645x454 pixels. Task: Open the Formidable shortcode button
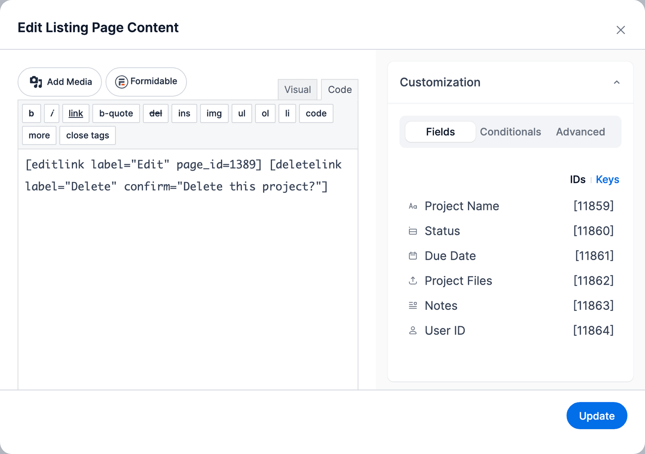coord(146,82)
